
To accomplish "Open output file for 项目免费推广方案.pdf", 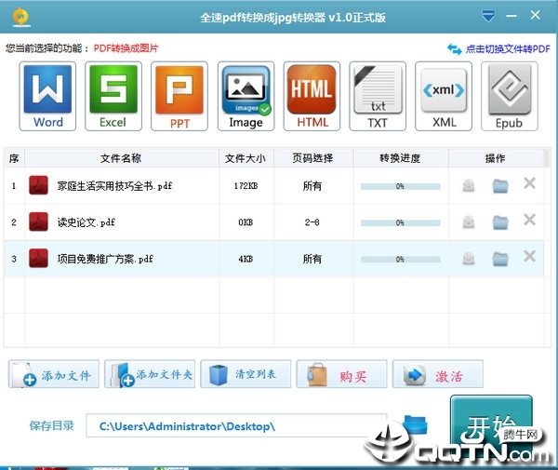I will (x=469, y=258).
